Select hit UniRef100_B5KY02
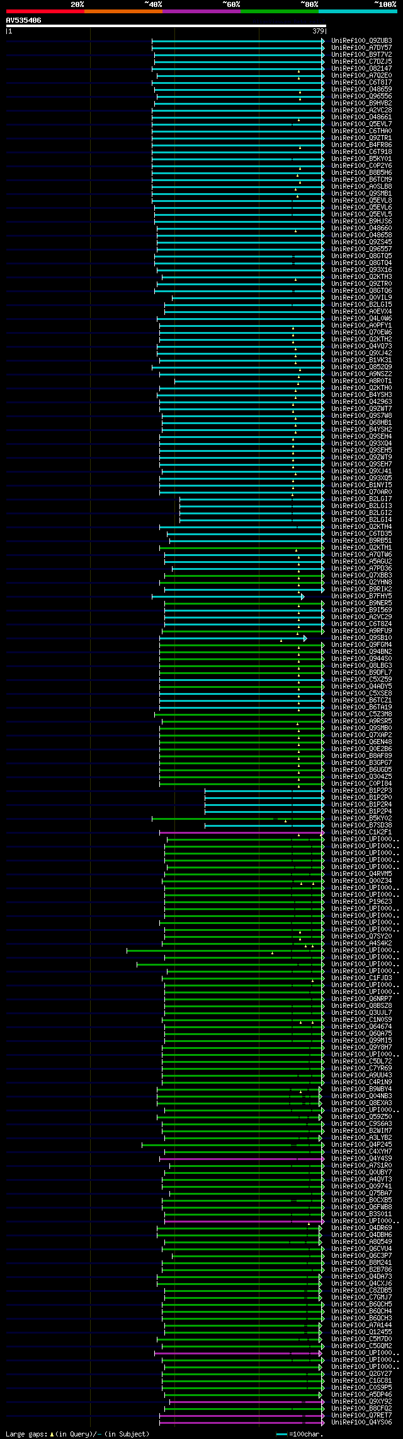 click(x=361, y=819)
